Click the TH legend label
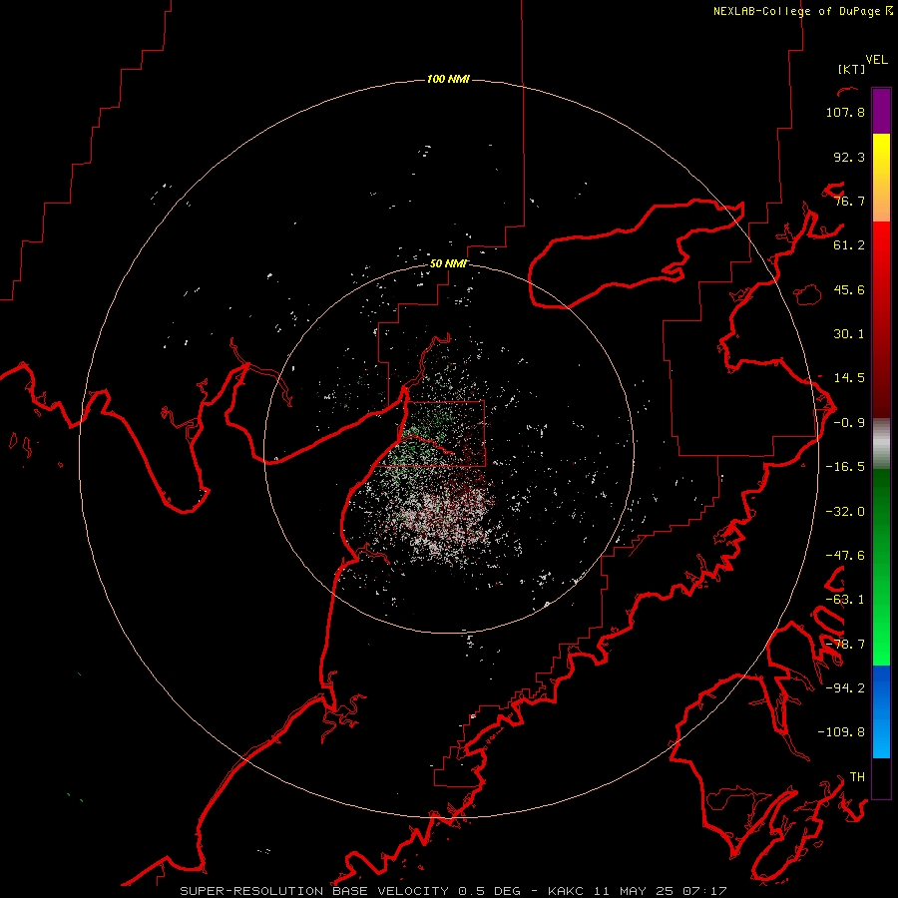Viewport: 898px width, 898px height. pos(857,777)
